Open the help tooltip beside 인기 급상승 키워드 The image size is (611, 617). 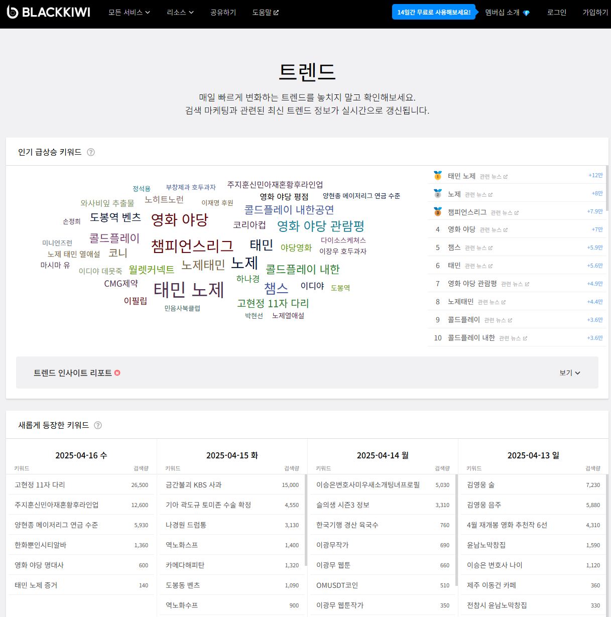coord(91,152)
